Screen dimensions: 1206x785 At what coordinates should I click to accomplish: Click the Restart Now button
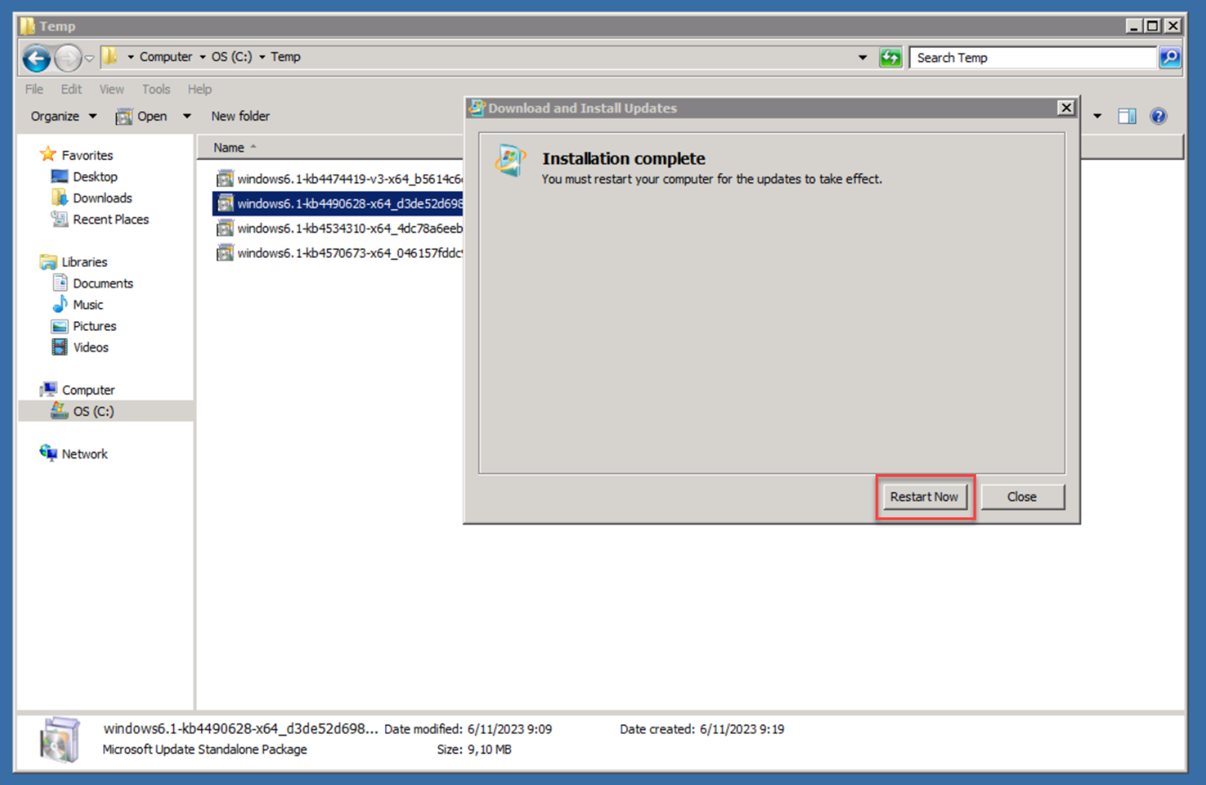924,497
